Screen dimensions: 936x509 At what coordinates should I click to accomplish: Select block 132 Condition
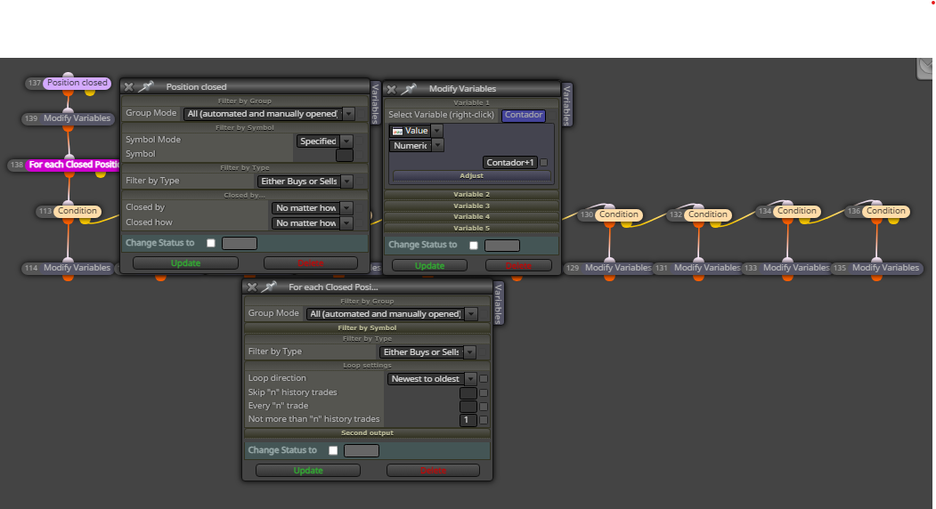click(x=707, y=214)
